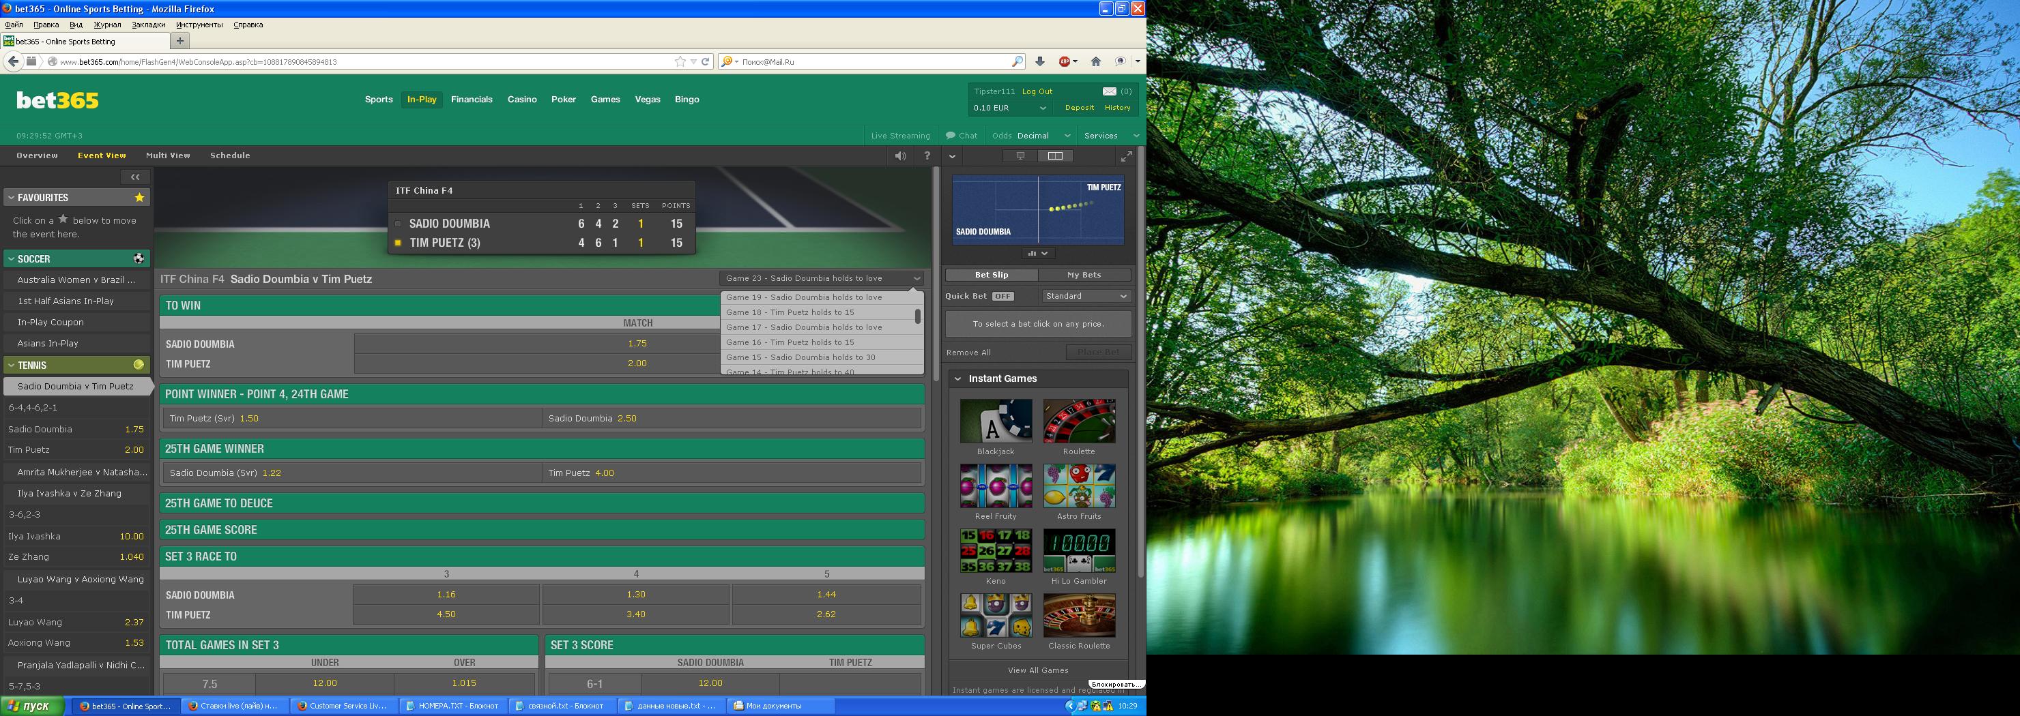
Task: Mute the sound with the speaker icon
Action: (x=900, y=156)
